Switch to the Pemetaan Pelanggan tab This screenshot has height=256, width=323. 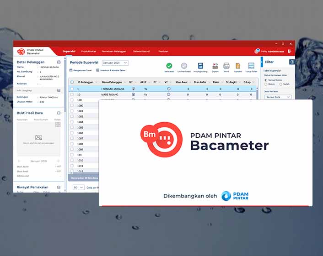coord(113,52)
